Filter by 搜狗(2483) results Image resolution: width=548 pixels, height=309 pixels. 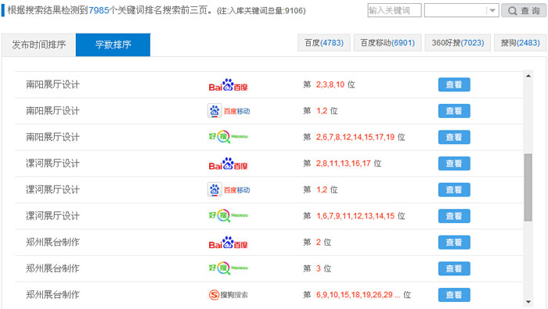pos(520,43)
